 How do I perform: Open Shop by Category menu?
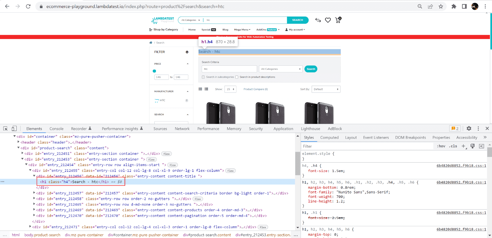[x=164, y=30]
